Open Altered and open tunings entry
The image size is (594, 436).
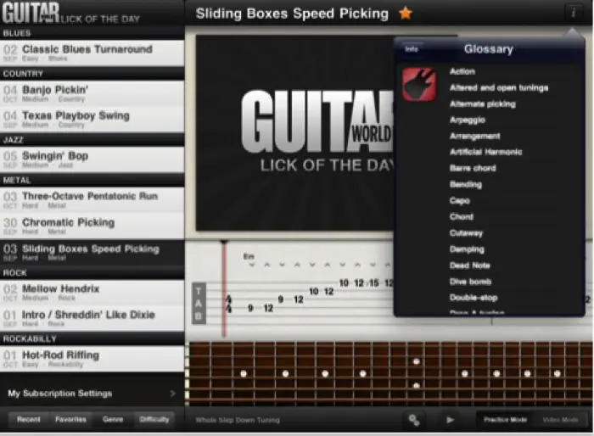pos(499,87)
